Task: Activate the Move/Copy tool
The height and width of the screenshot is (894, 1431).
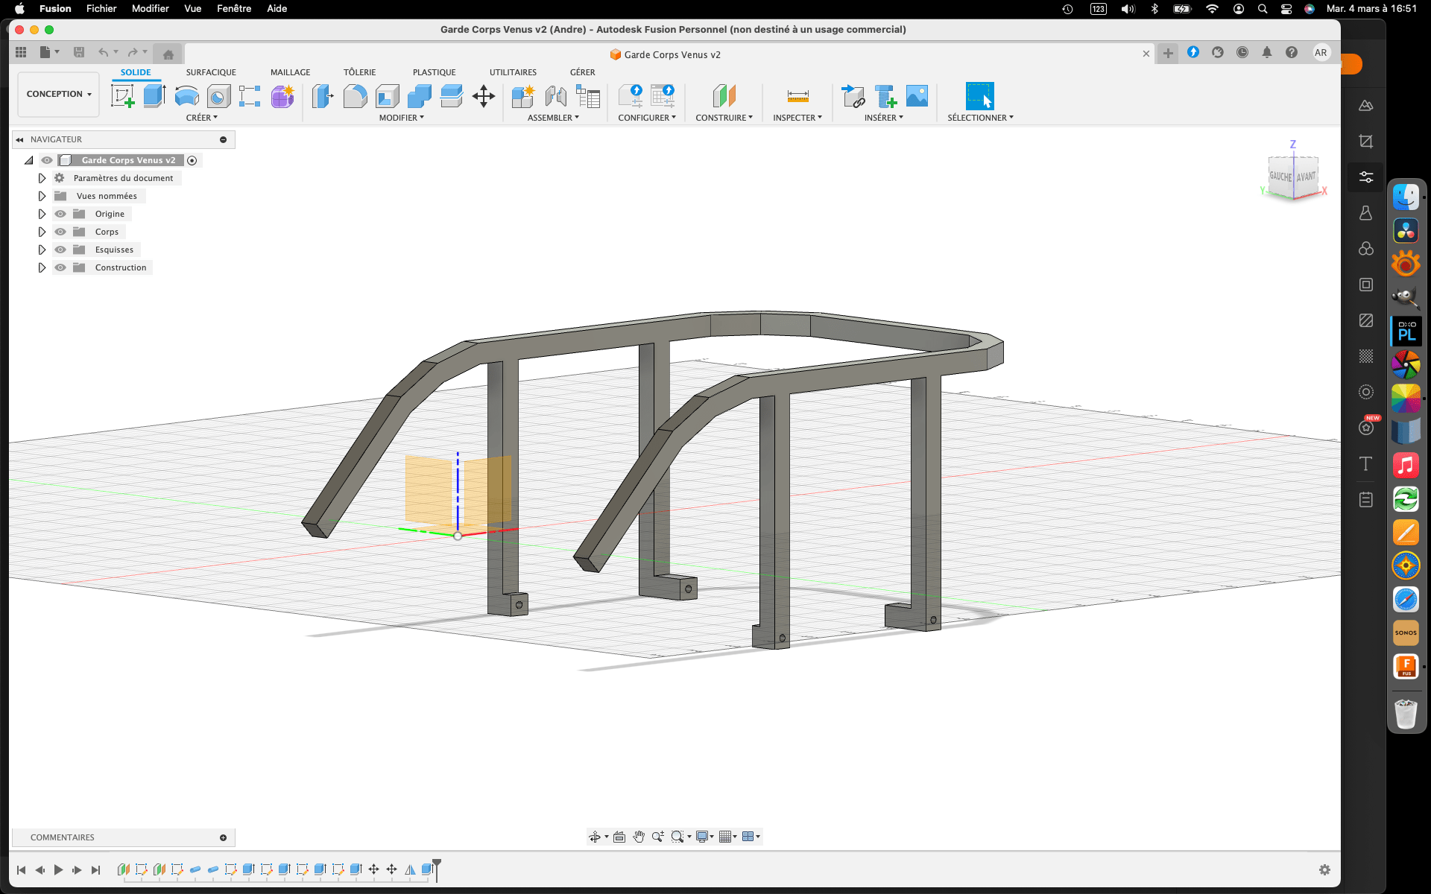Action: 484,96
